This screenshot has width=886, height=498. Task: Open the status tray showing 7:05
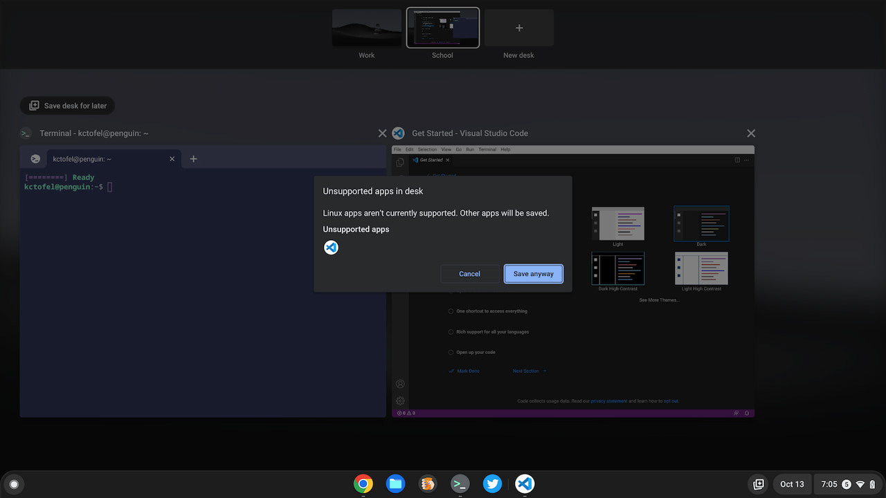[848, 484]
